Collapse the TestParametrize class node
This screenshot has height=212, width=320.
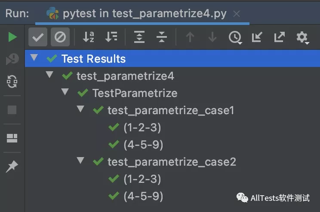[x=65, y=92]
